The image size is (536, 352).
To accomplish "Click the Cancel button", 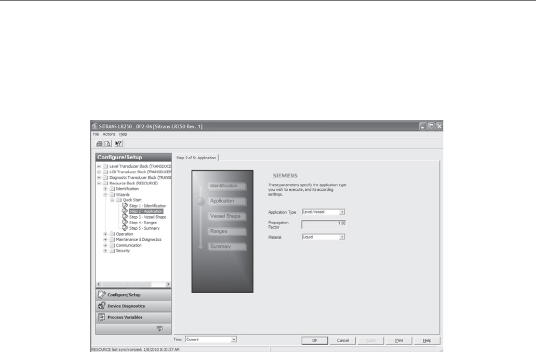I will 343,341.
